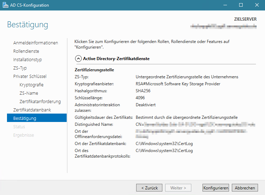Screen dimensions: 265x195
Task: Click the Hashalgorithmus label
Action: coord(91,91)
